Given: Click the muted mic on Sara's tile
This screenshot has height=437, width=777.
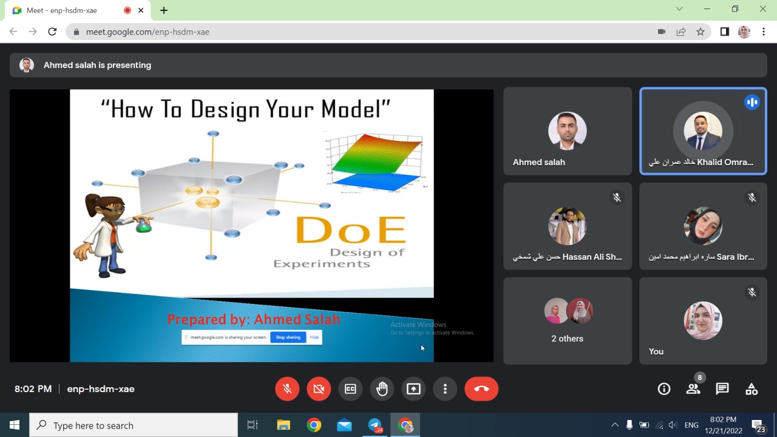Looking at the screenshot, I should tap(752, 198).
